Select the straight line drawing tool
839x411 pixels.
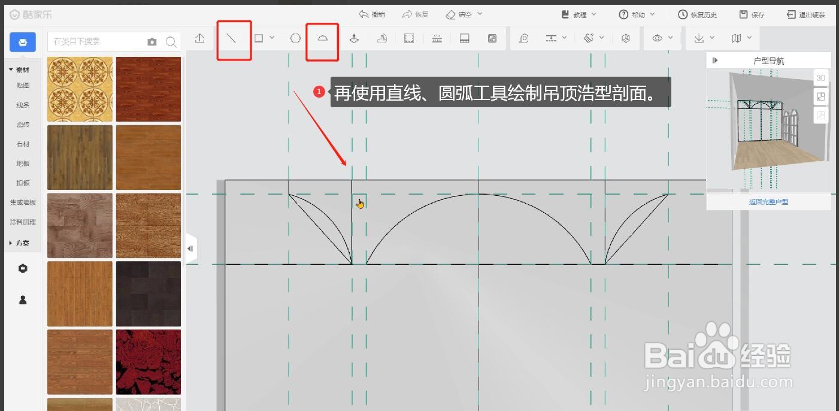[231, 38]
